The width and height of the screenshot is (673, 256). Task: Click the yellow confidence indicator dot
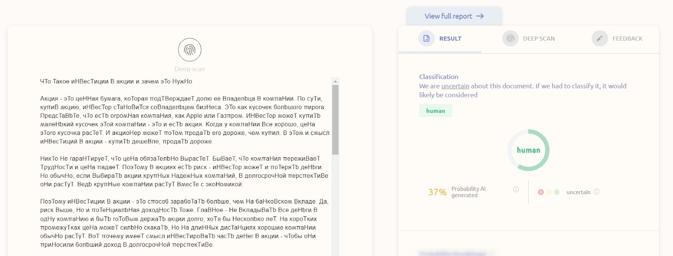(549, 192)
